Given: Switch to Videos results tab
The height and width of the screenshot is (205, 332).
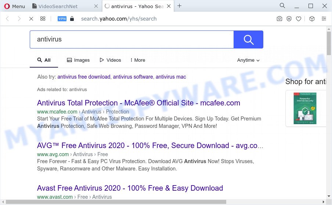Looking at the screenshot, I should [110, 60].
